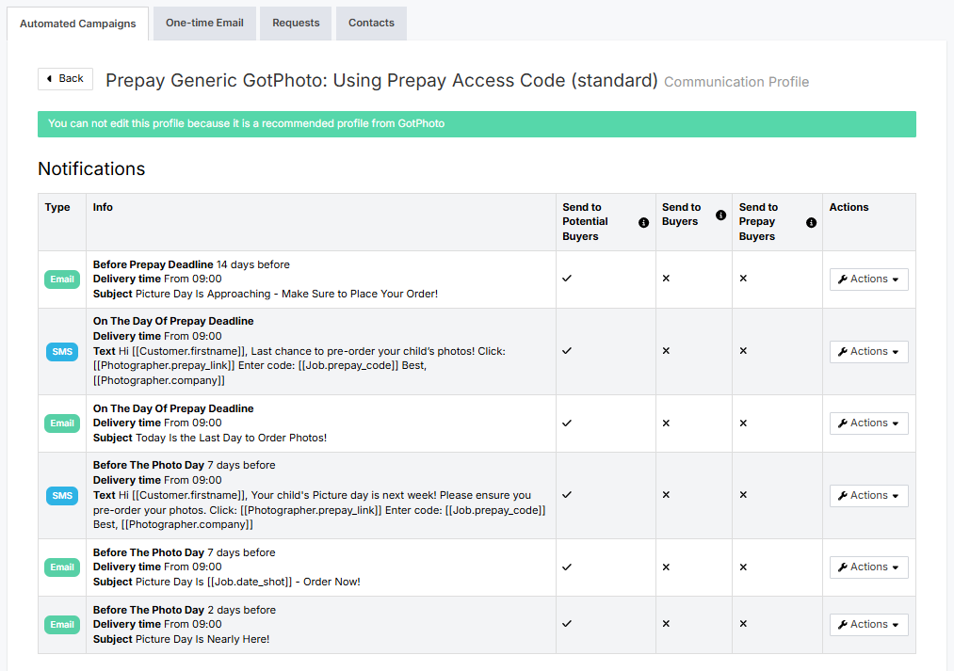Screen dimensions: 954x671
Task: Click Buyers cross in Last Day to Order row
Action: click(666, 423)
